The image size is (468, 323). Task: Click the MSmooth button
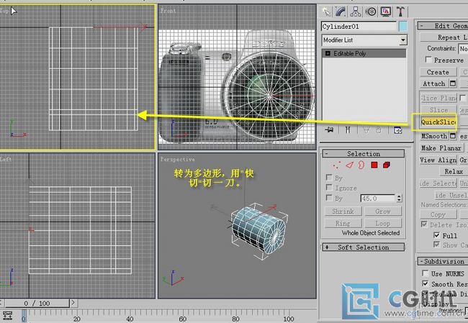pos(434,136)
